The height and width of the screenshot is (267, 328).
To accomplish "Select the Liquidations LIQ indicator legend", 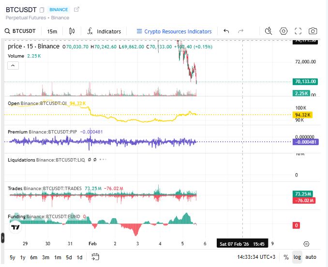I will click(x=46, y=160).
